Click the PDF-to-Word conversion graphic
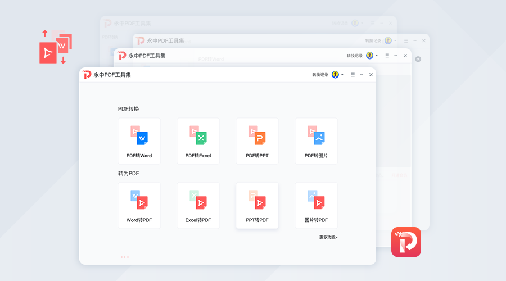 56,47
